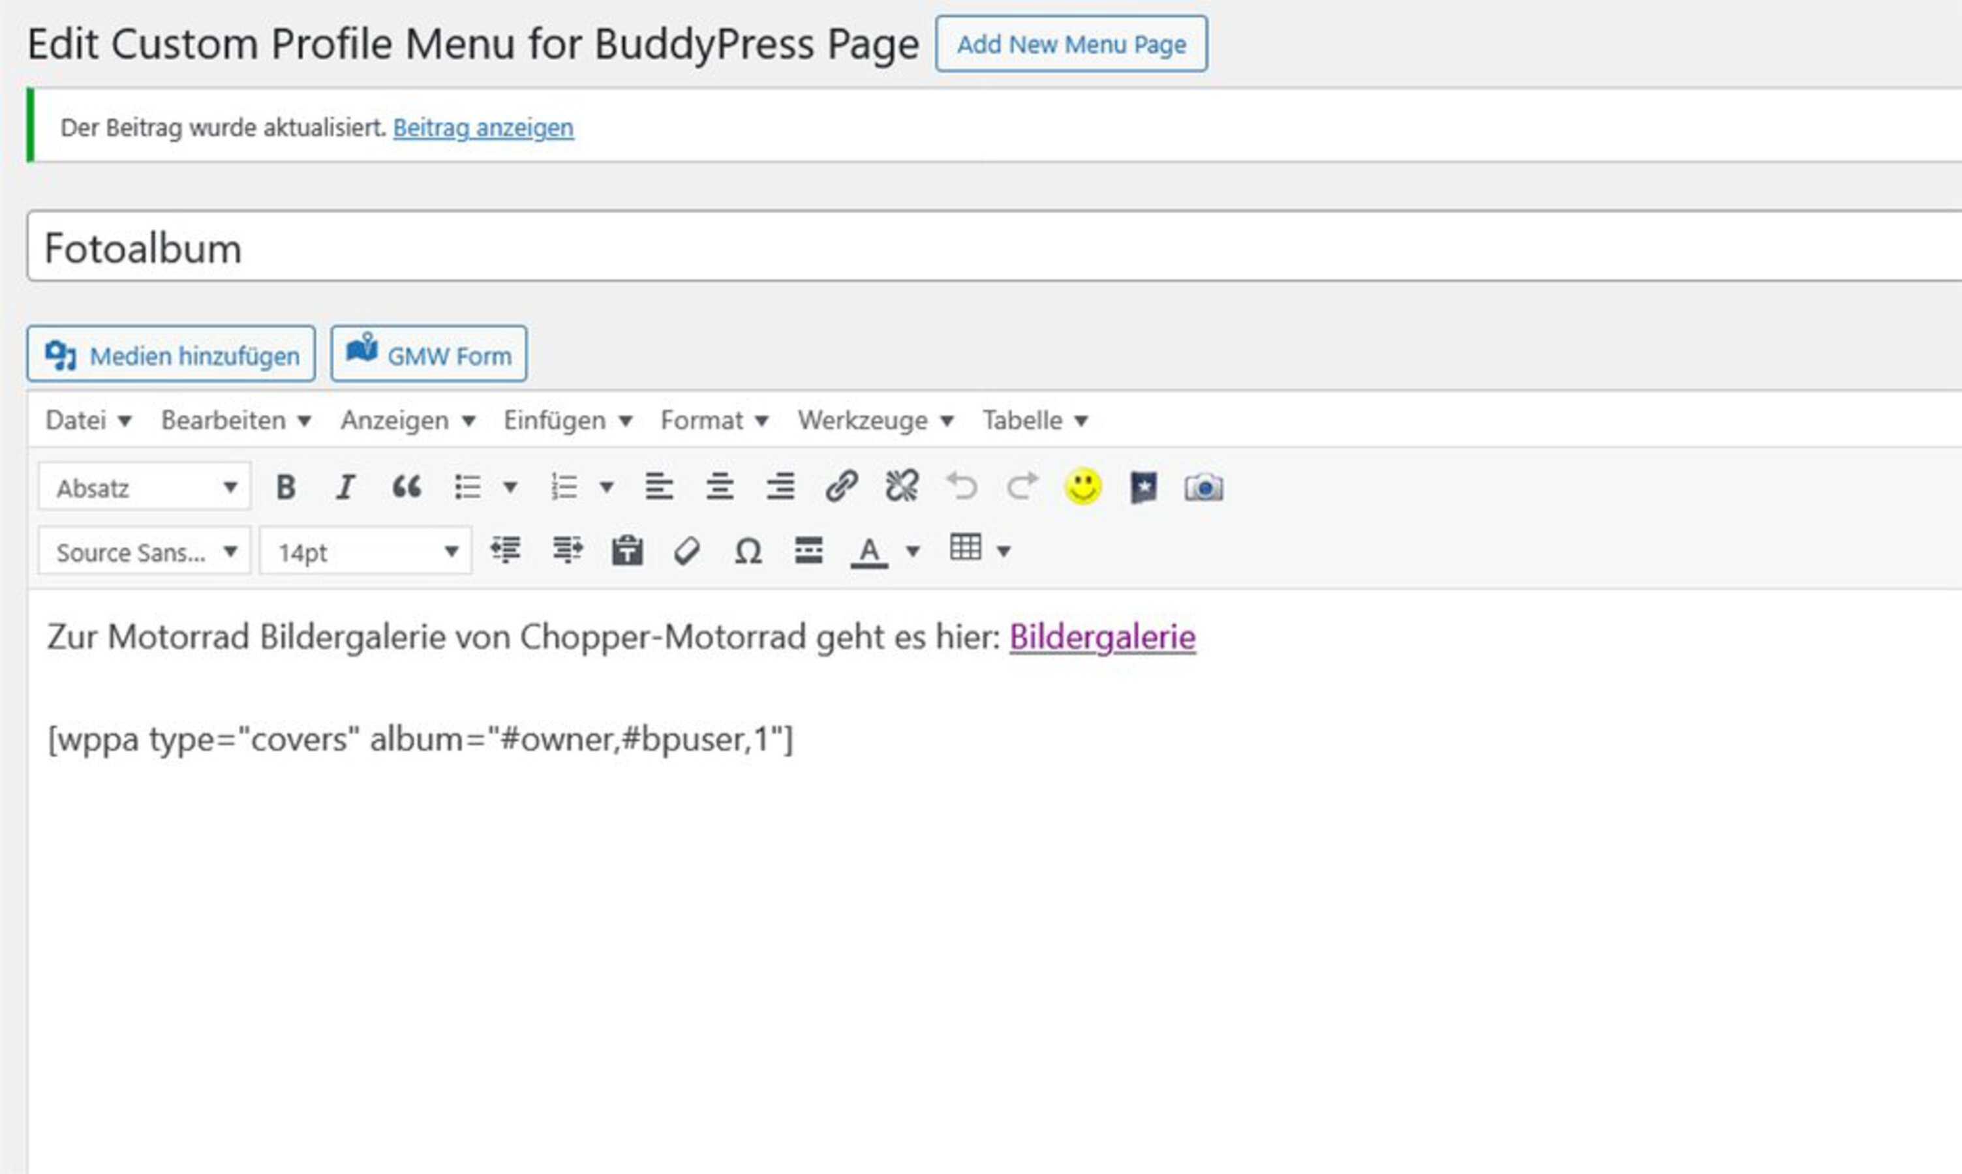This screenshot has height=1174, width=1962.
Task: Remove link with the unlink icon
Action: coord(902,487)
